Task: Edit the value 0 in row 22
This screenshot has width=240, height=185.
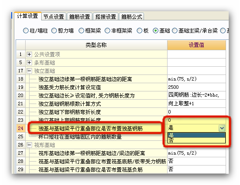Action: [197, 112]
